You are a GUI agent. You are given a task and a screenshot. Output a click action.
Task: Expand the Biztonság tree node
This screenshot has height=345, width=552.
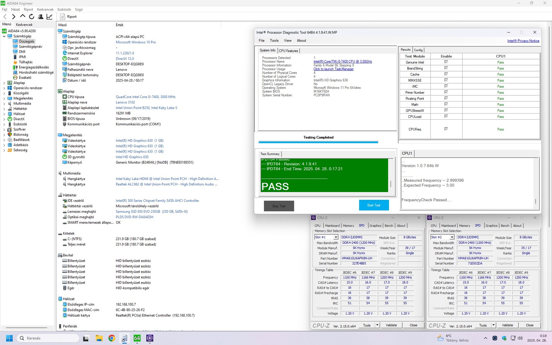(4, 135)
